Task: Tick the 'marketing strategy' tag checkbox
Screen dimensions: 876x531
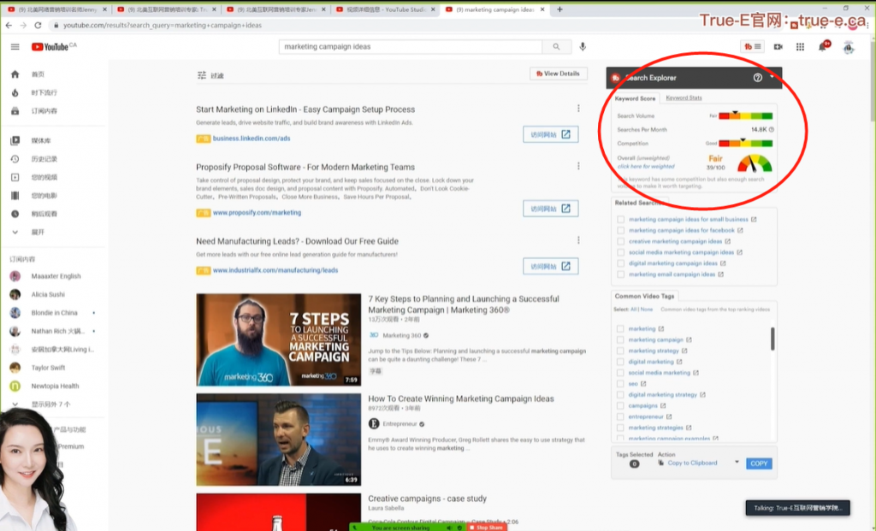Action: tap(621, 351)
